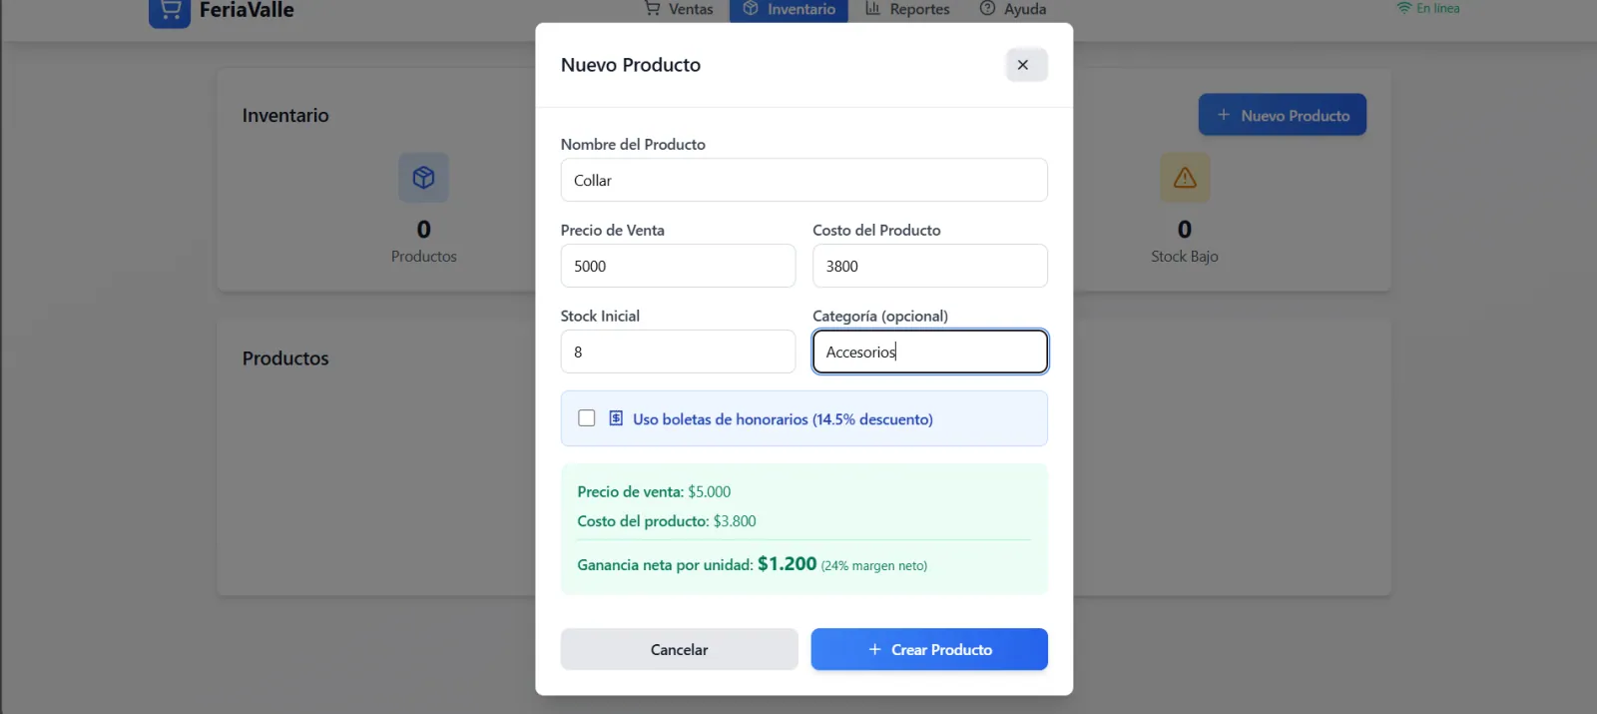This screenshot has height=714, width=1597.
Task: Click the warning triangle Stock Bajo icon
Action: pyautogui.click(x=1185, y=178)
